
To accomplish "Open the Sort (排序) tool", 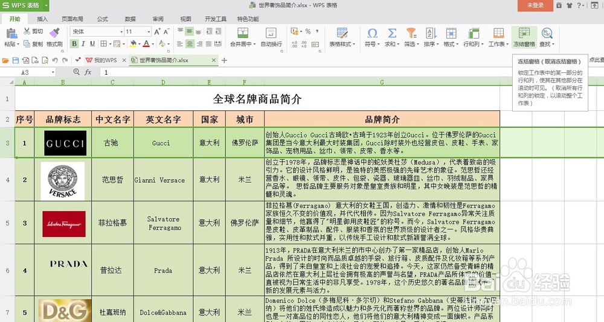I will click(x=431, y=37).
